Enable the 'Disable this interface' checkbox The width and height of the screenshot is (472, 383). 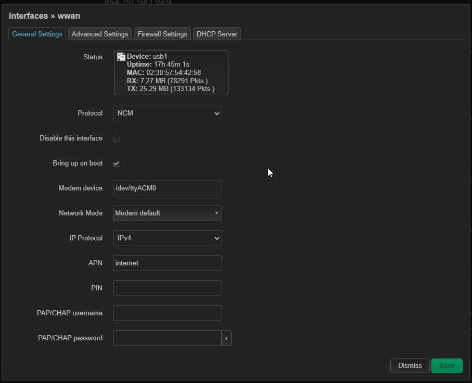[x=117, y=138]
